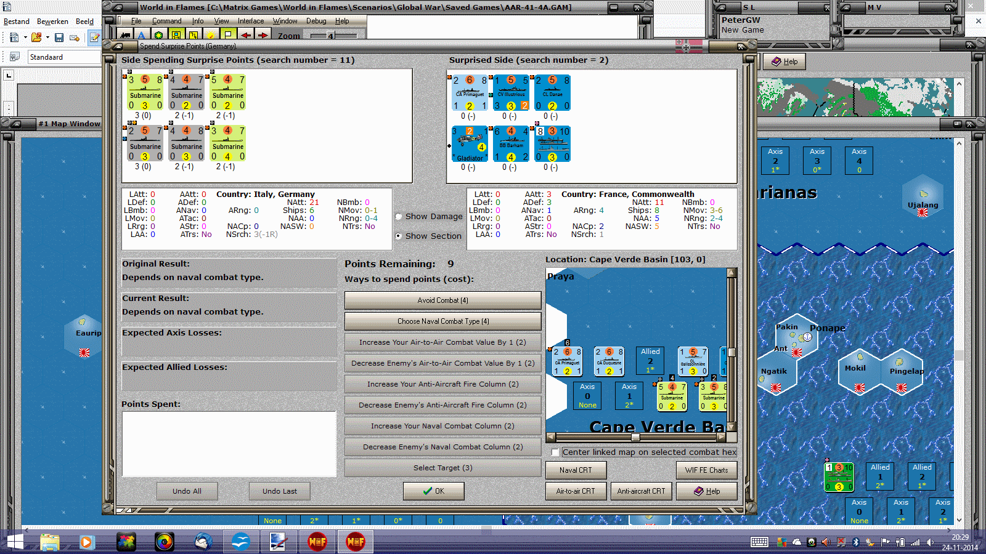
Task: Click the OK button
Action: tap(434, 491)
